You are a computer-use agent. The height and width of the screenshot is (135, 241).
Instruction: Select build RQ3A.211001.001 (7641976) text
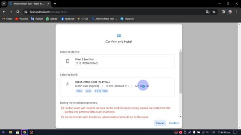click(x=92, y=82)
